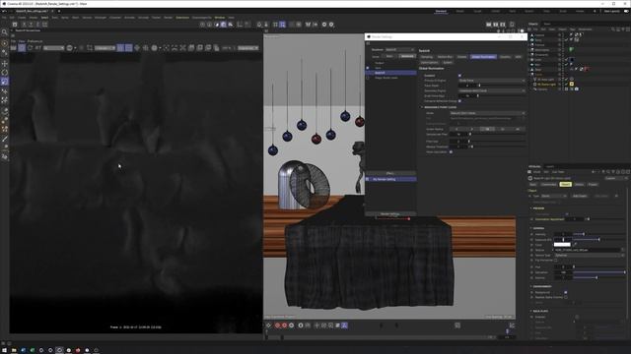Click the RT button in Redshift Render View
The height and width of the screenshot is (354, 631).
point(37,48)
